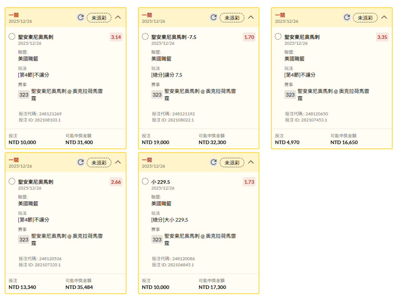
Task: Click the red 一關 label on the NTD 13,340 card
Action: (x=14, y=160)
